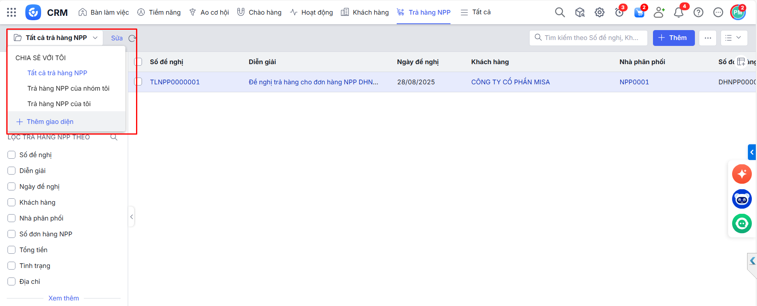Tick the Số đề nghị filter checkbox

[x=11, y=155]
